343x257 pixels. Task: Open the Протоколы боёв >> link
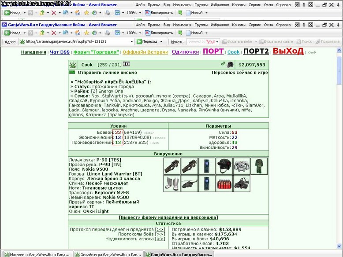[x=160, y=234]
